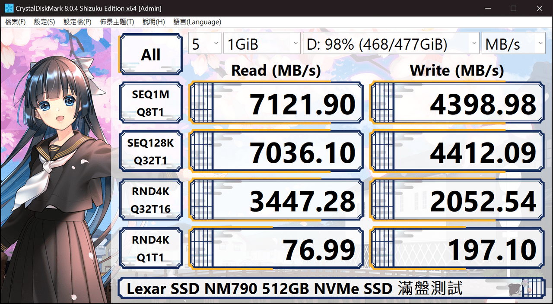Click the Read (MB/s) column header

click(x=276, y=70)
